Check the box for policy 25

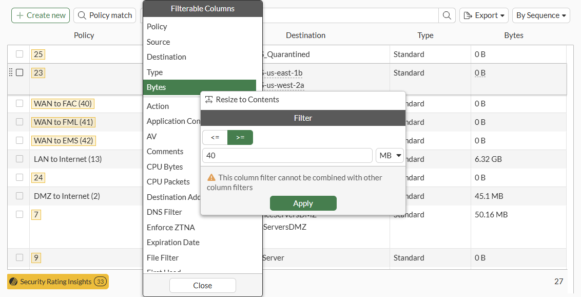click(20, 54)
